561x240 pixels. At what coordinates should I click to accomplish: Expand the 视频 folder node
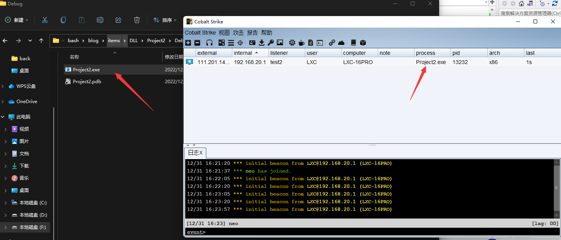(x=6, y=129)
